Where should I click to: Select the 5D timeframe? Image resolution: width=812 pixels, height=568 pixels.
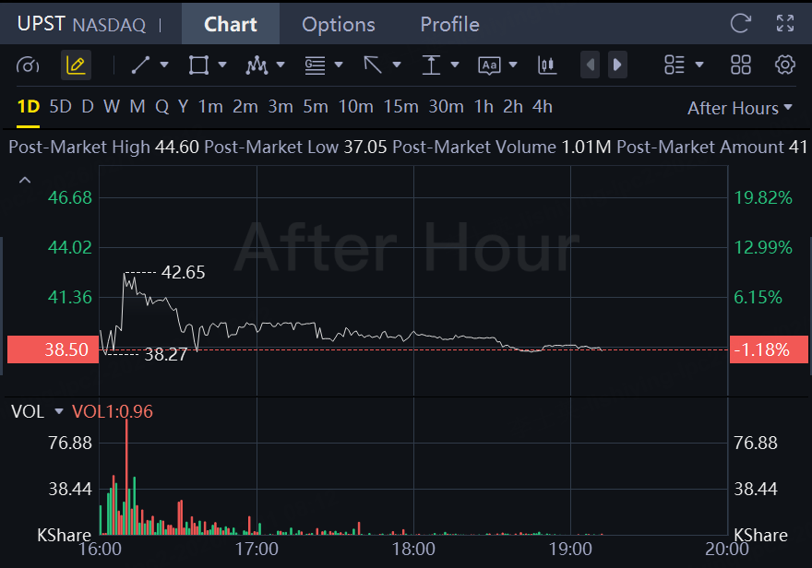pyautogui.click(x=60, y=107)
